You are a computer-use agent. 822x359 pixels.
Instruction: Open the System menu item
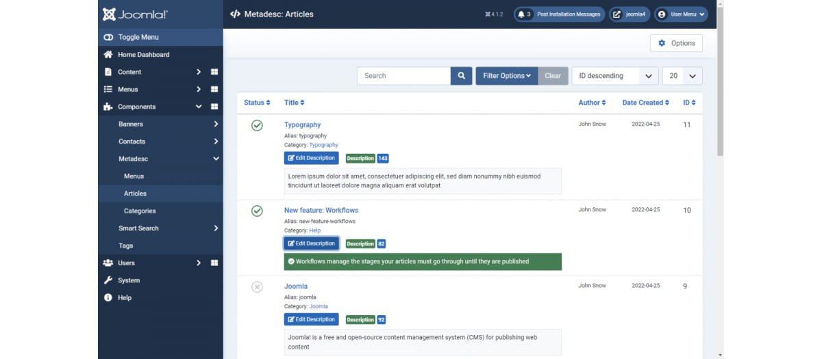coord(160,280)
